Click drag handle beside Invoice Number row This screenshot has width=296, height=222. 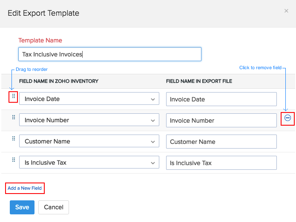point(13,118)
